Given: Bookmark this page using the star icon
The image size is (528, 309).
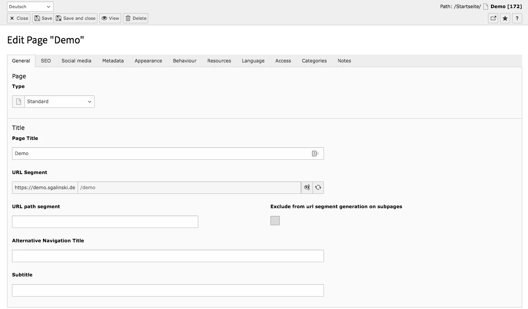Looking at the screenshot, I should click(x=505, y=18).
